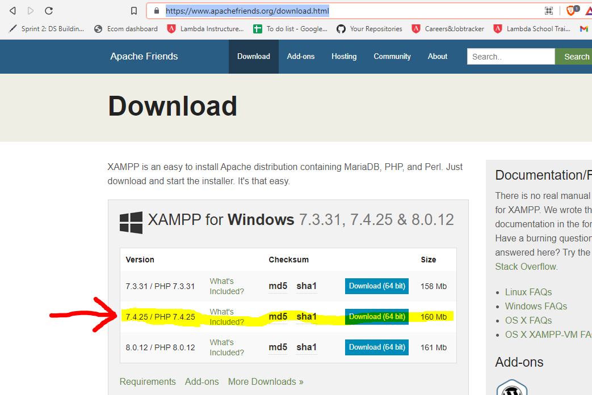592x395 pixels.
Task: Open OS X XAMPP-VM FAQs link
Action: tap(549, 334)
